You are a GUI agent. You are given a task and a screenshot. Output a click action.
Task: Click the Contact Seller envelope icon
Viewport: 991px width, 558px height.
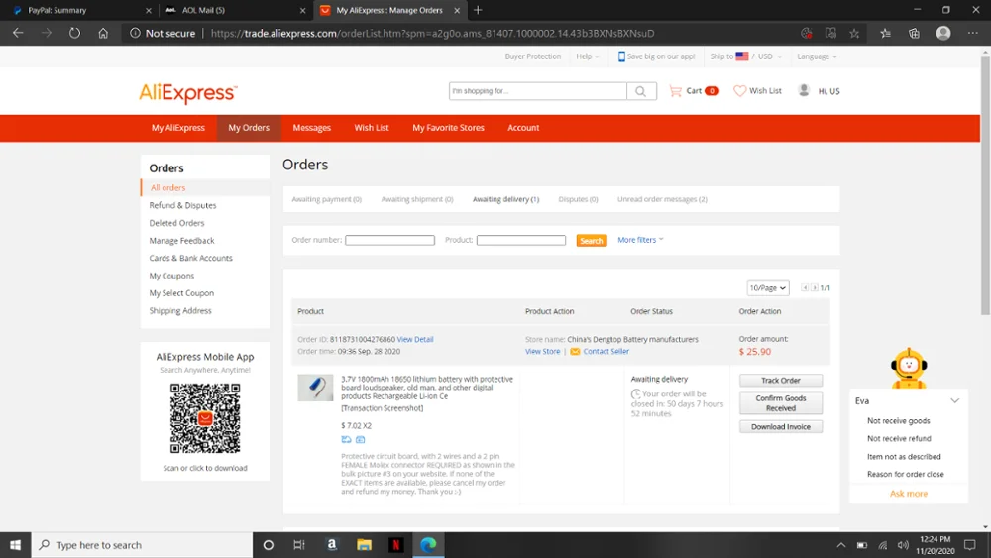(575, 352)
